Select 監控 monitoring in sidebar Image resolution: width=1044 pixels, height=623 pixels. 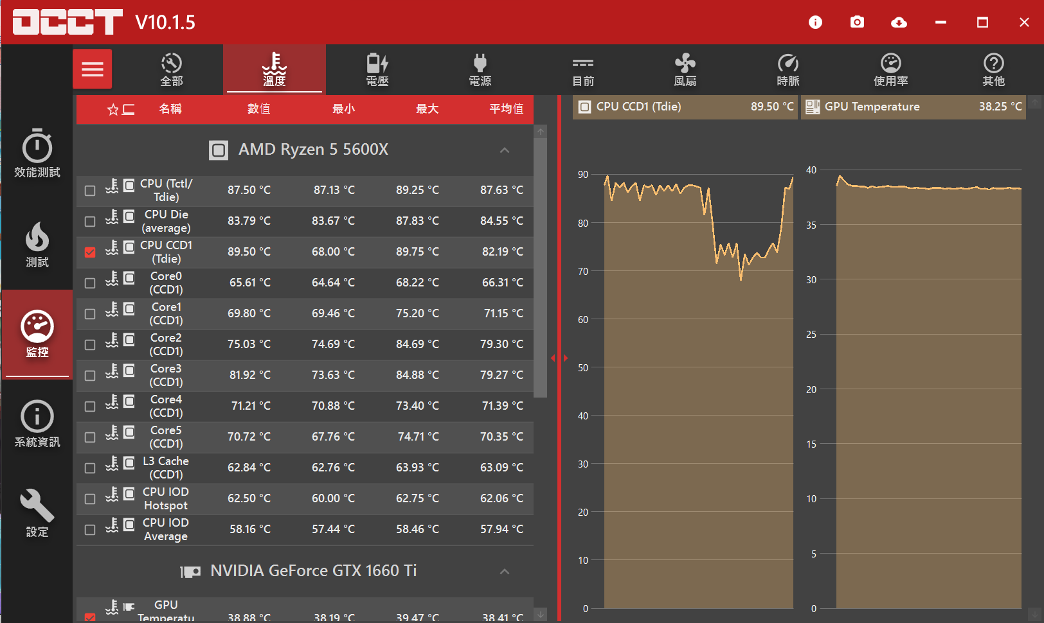pyautogui.click(x=37, y=334)
